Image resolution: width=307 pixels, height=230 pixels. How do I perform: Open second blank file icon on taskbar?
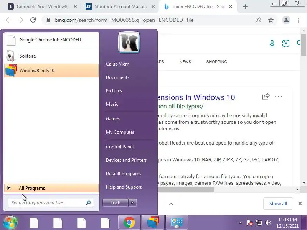58,223
